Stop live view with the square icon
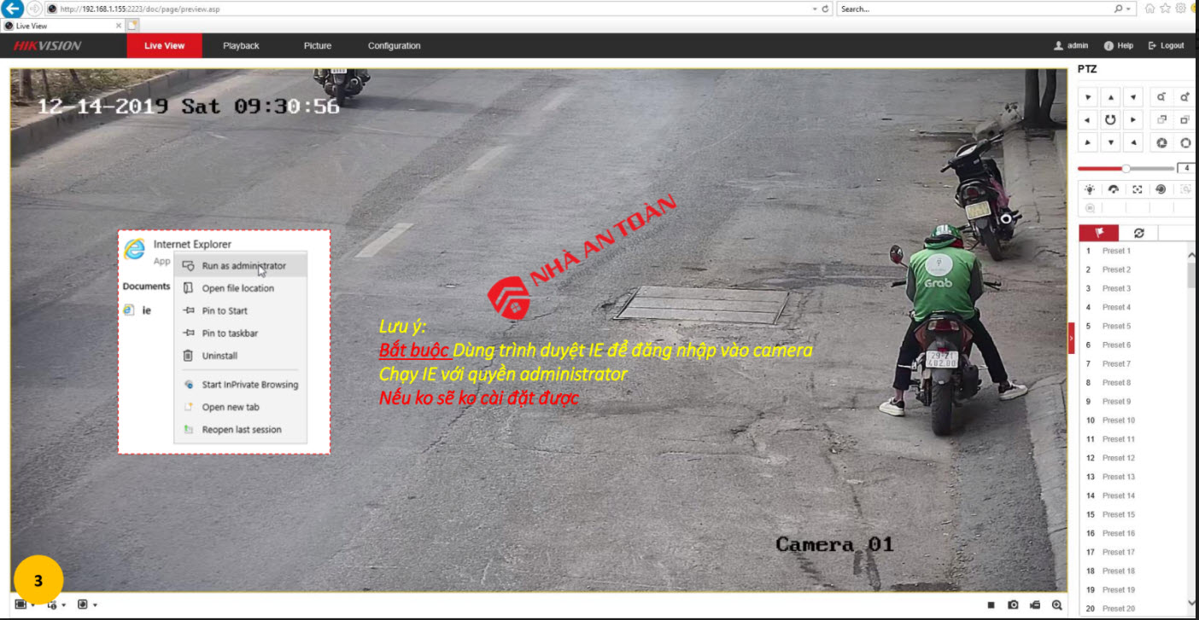1199x620 pixels. (991, 605)
